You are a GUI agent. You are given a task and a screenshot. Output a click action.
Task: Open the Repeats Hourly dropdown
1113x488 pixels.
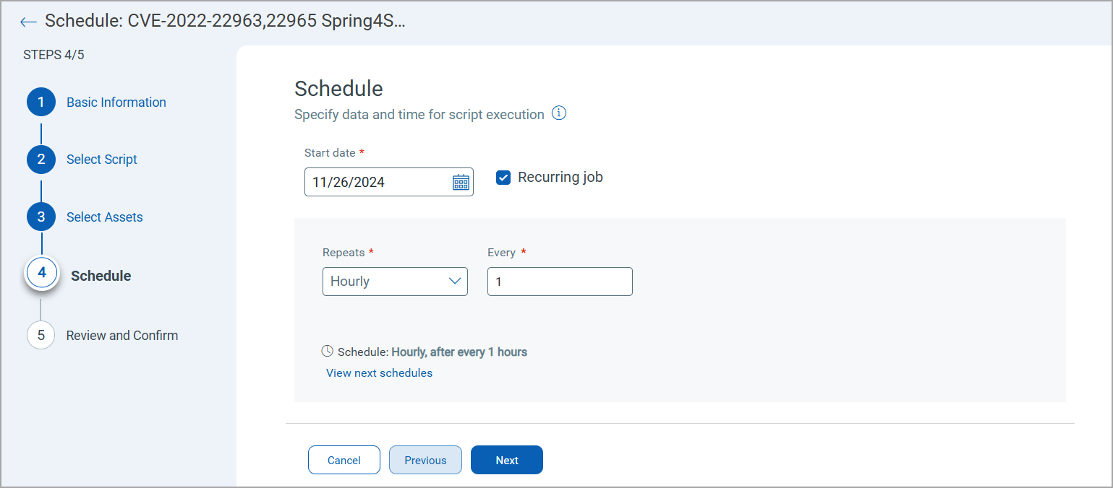click(x=395, y=282)
